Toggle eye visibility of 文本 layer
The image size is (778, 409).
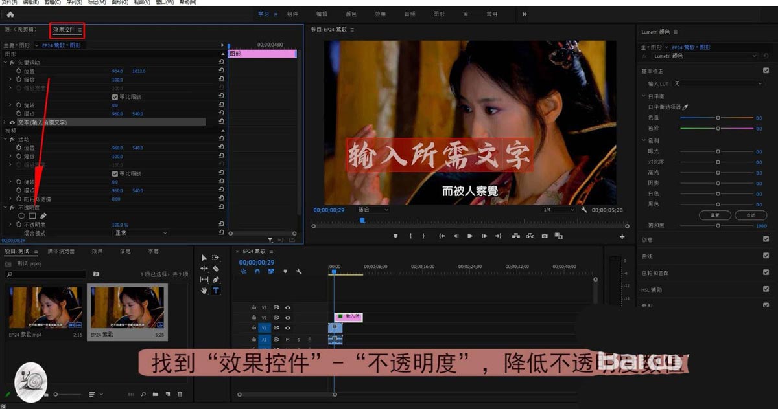pos(12,122)
